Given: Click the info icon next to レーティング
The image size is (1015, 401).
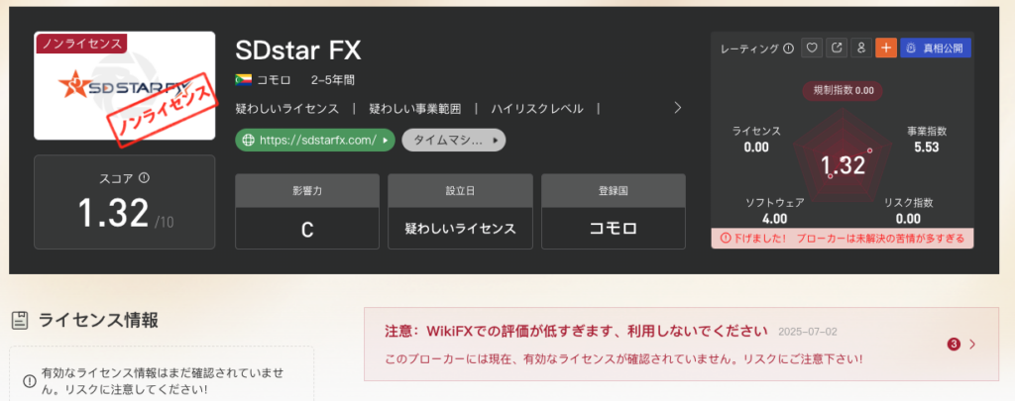Looking at the screenshot, I should pos(788,48).
